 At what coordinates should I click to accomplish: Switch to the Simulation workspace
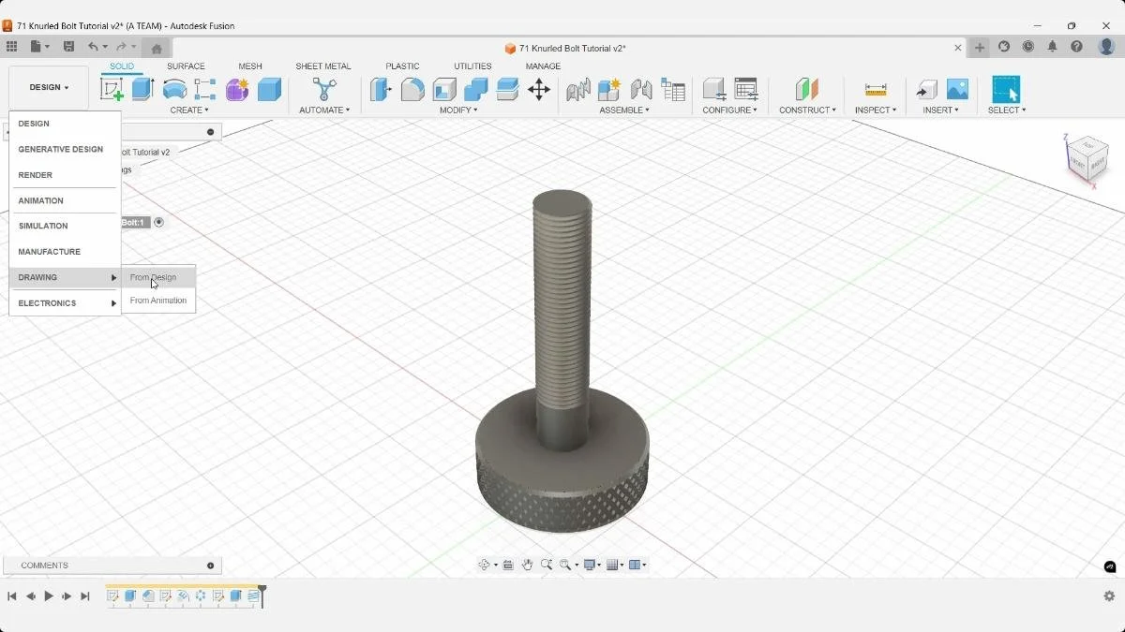click(65, 226)
